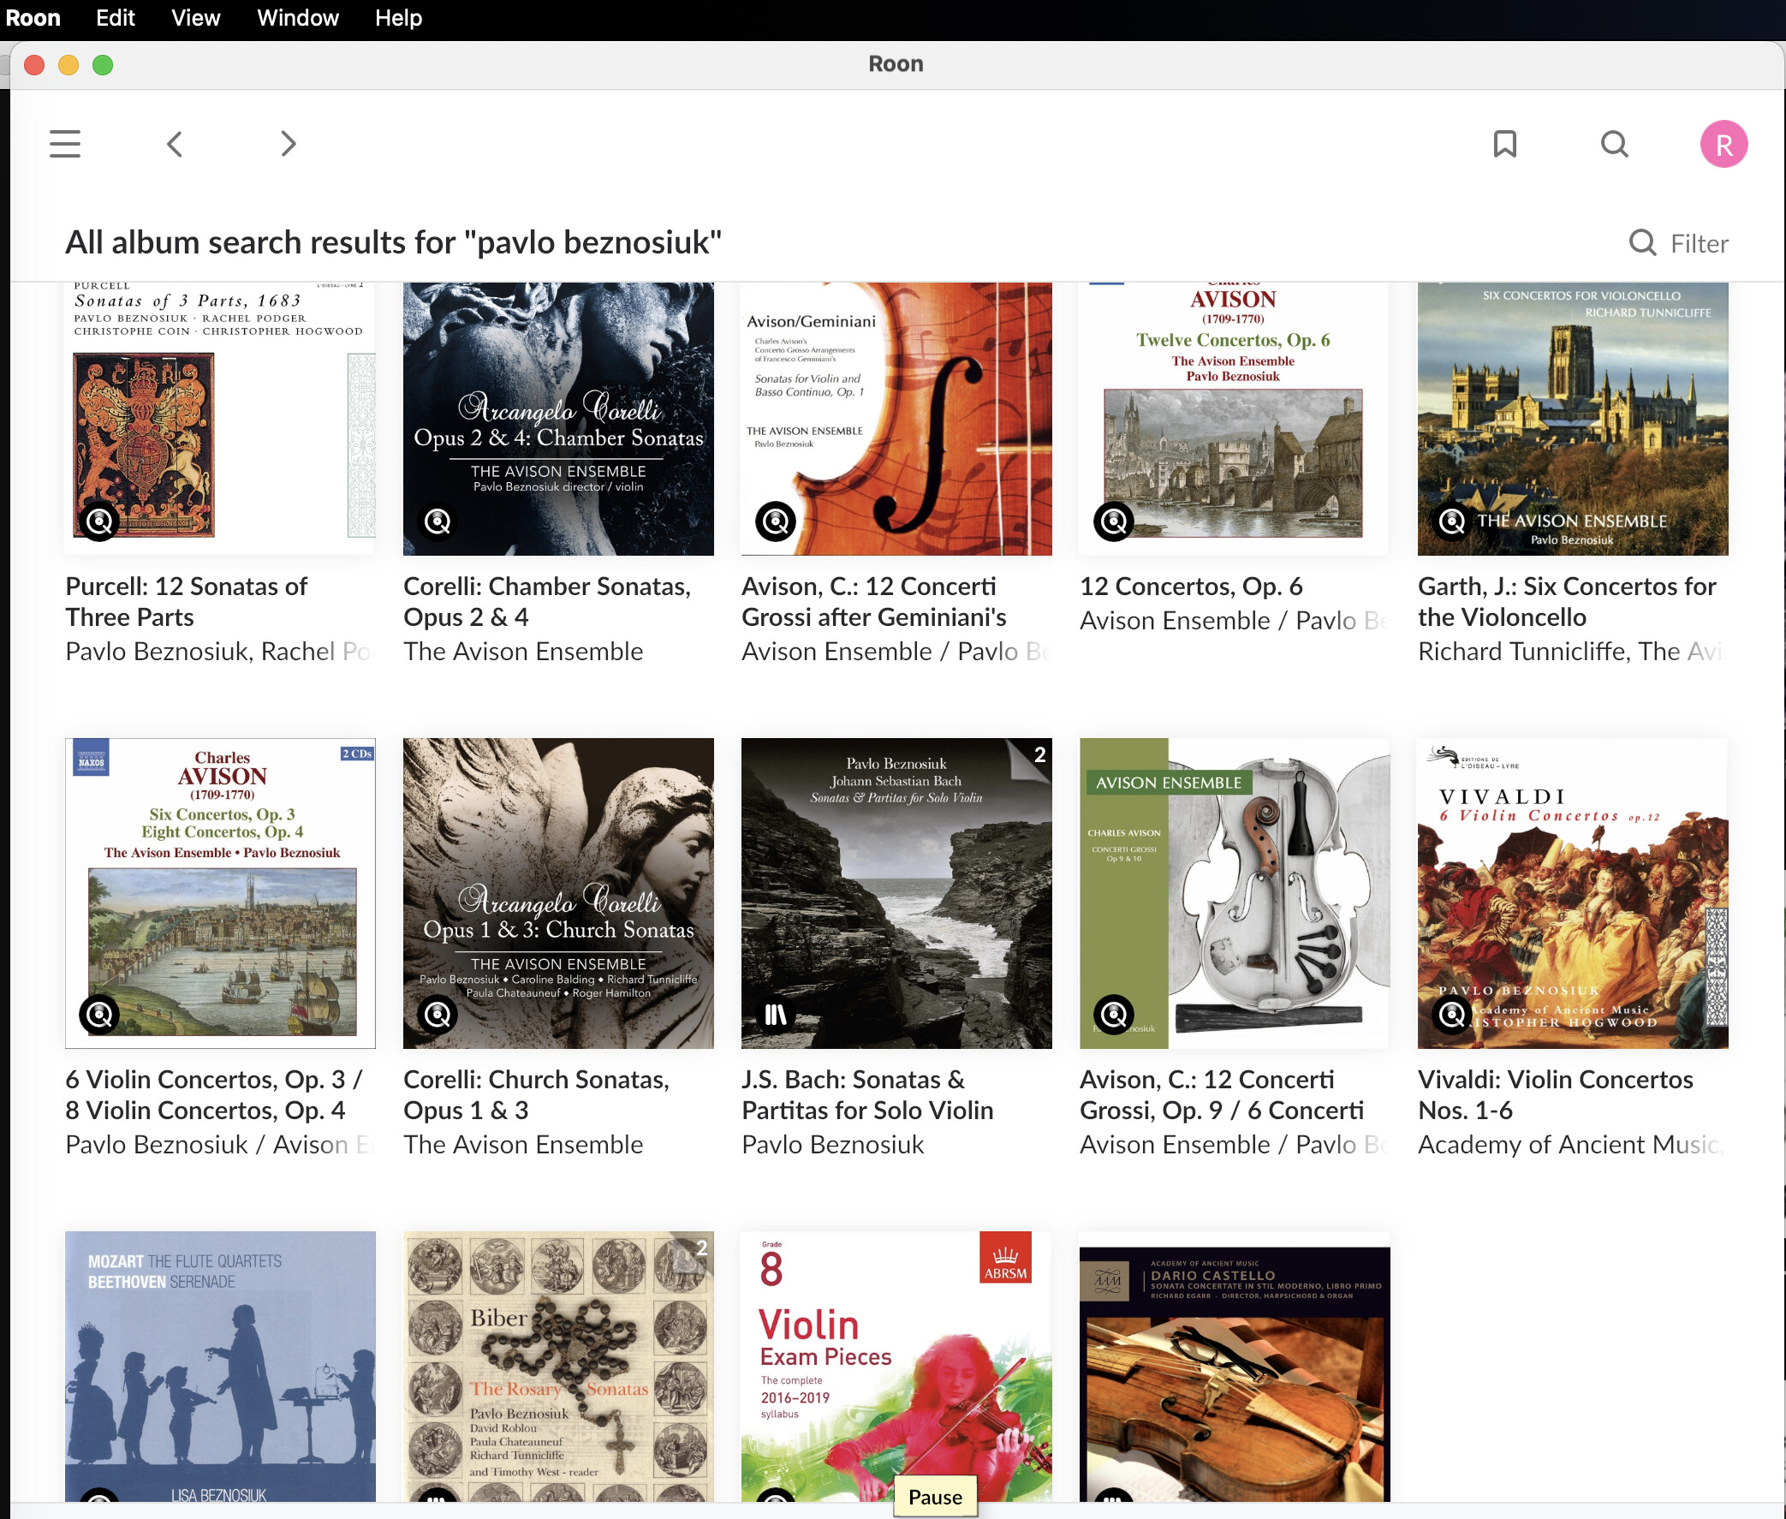Screen dimensions: 1786x1519
Task: Open Vivaldi 6 Violin Concertos op.12 cover
Action: (x=1573, y=893)
